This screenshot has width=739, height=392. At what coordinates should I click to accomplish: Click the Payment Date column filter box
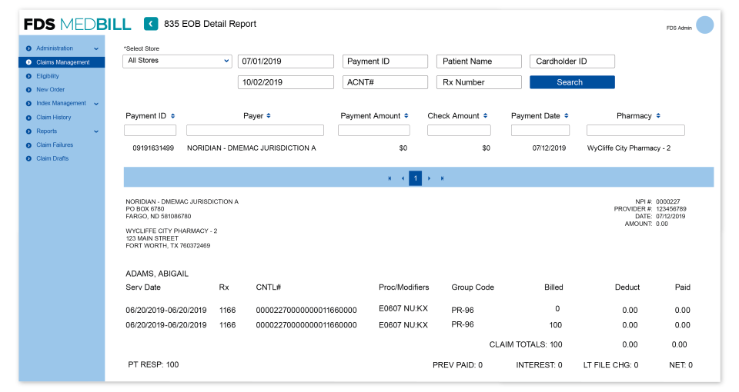pyautogui.click(x=540, y=131)
